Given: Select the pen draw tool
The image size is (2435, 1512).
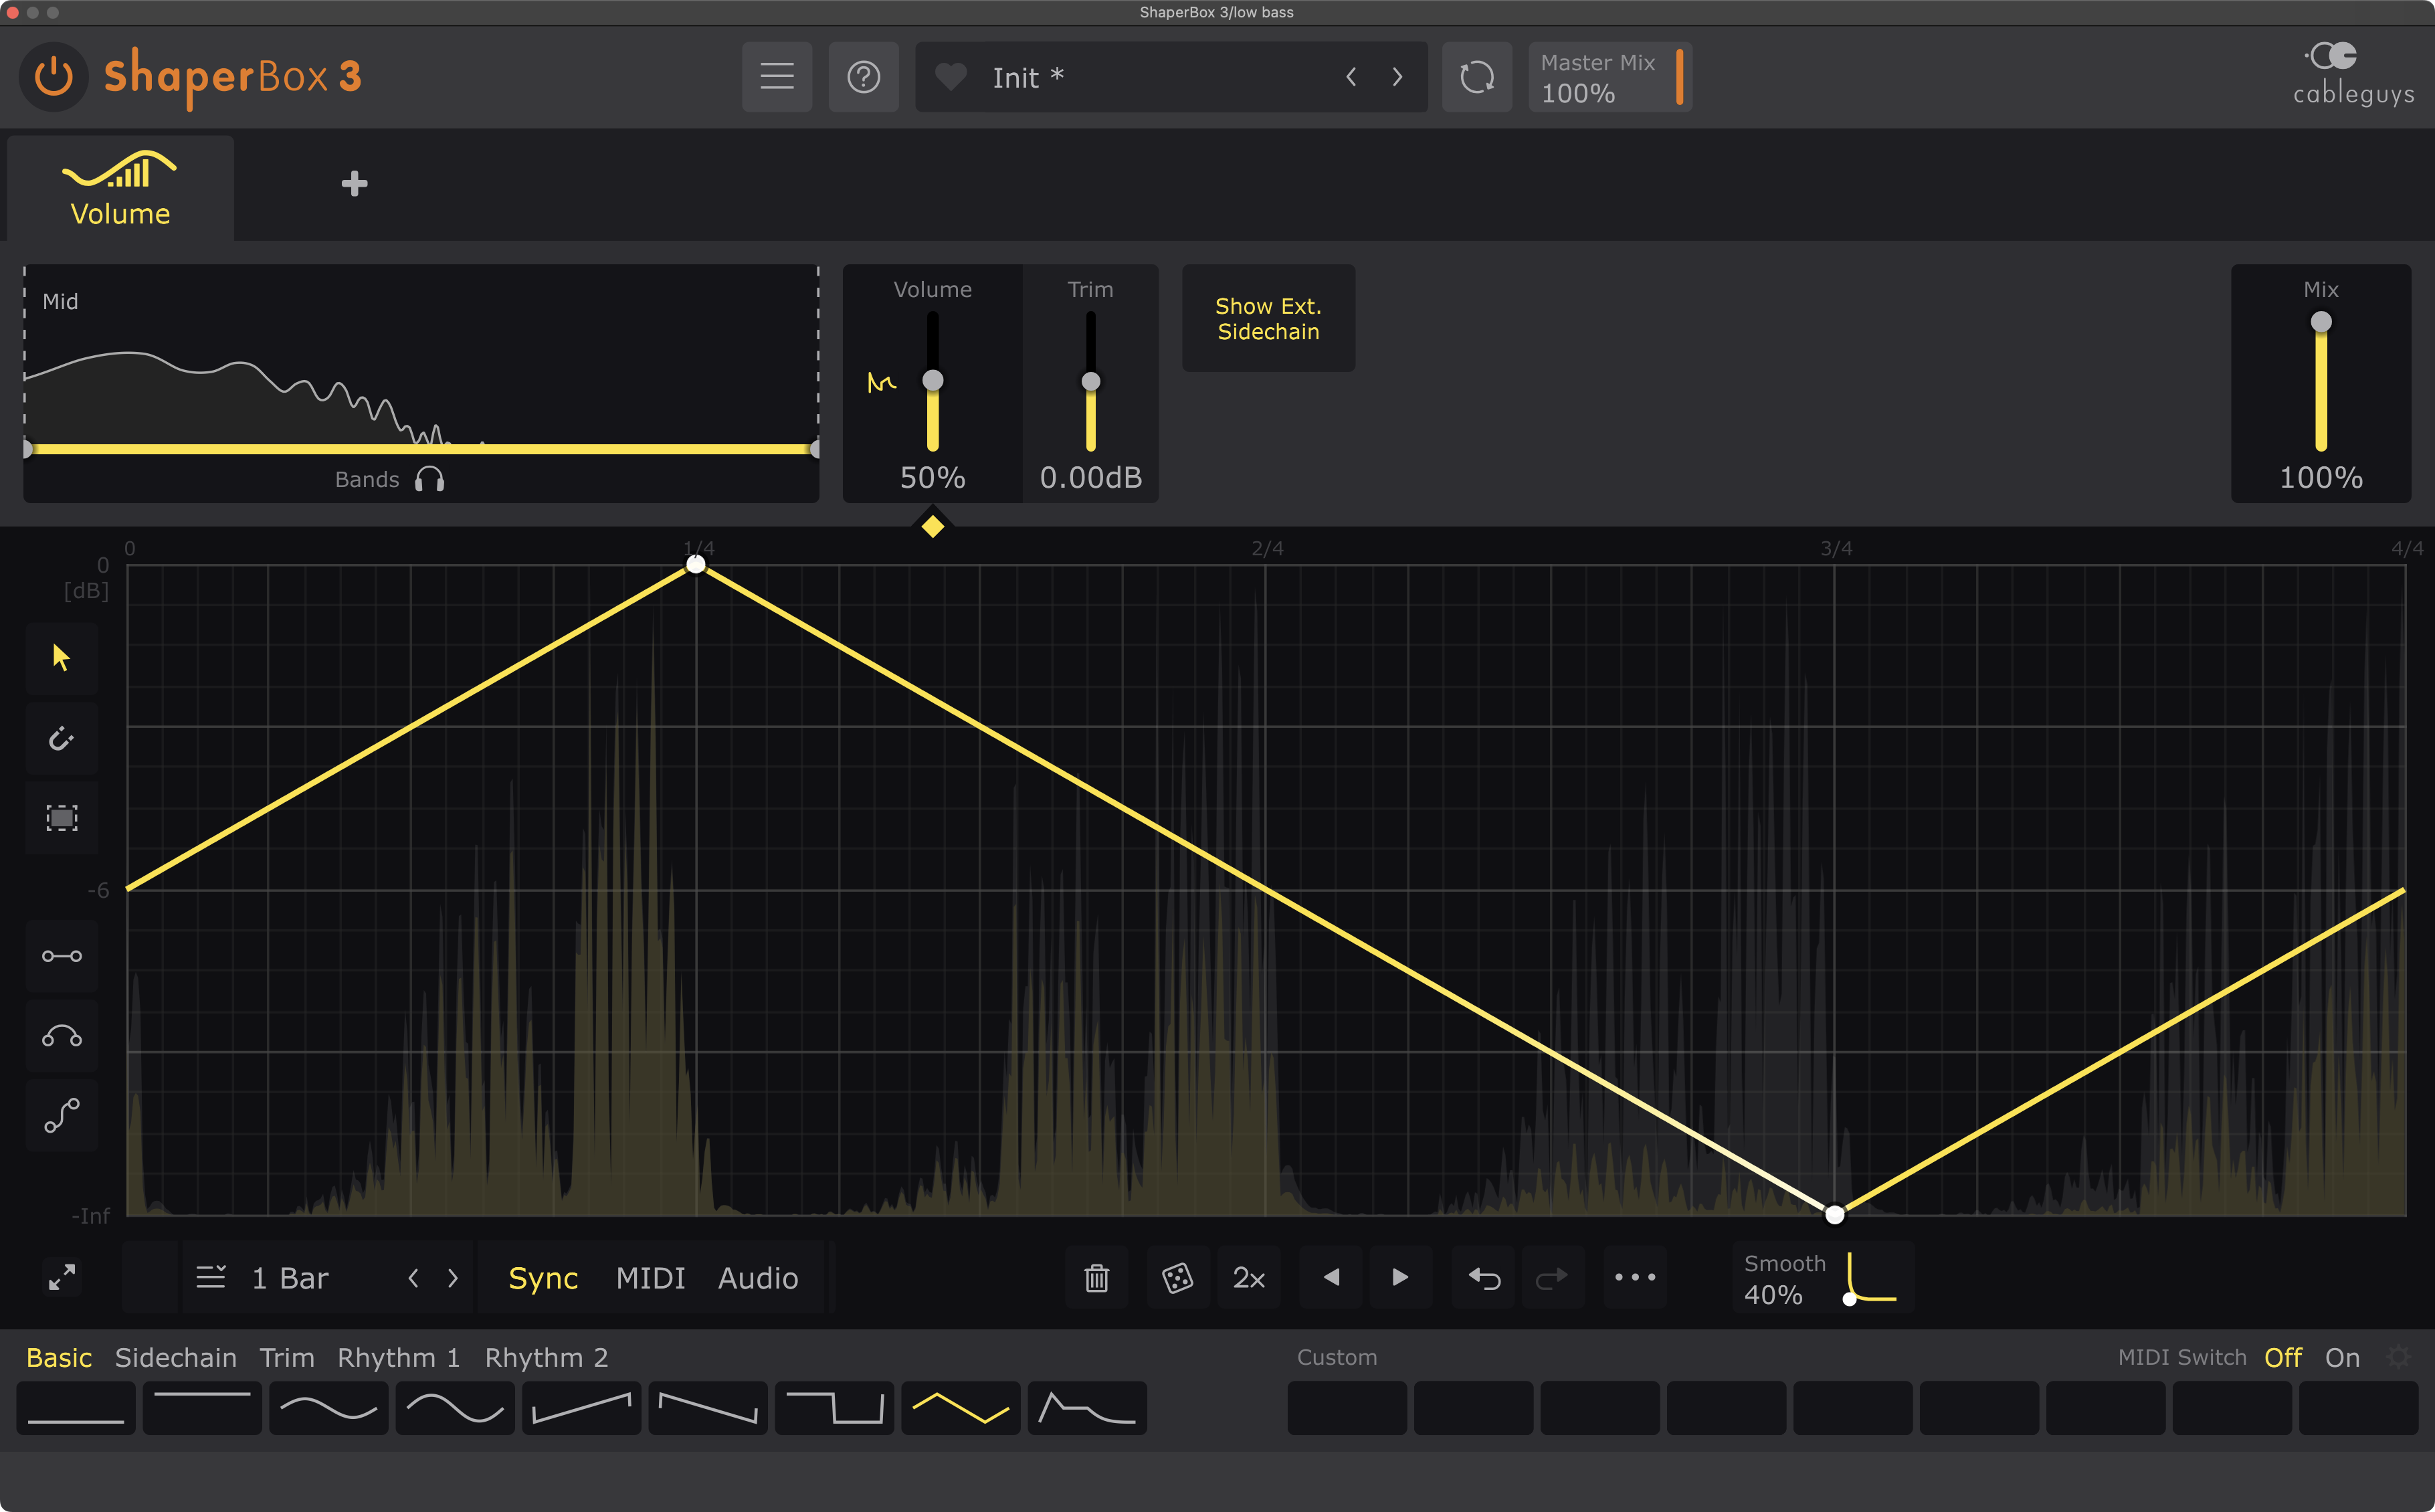Looking at the screenshot, I should [x=62, y=738].
